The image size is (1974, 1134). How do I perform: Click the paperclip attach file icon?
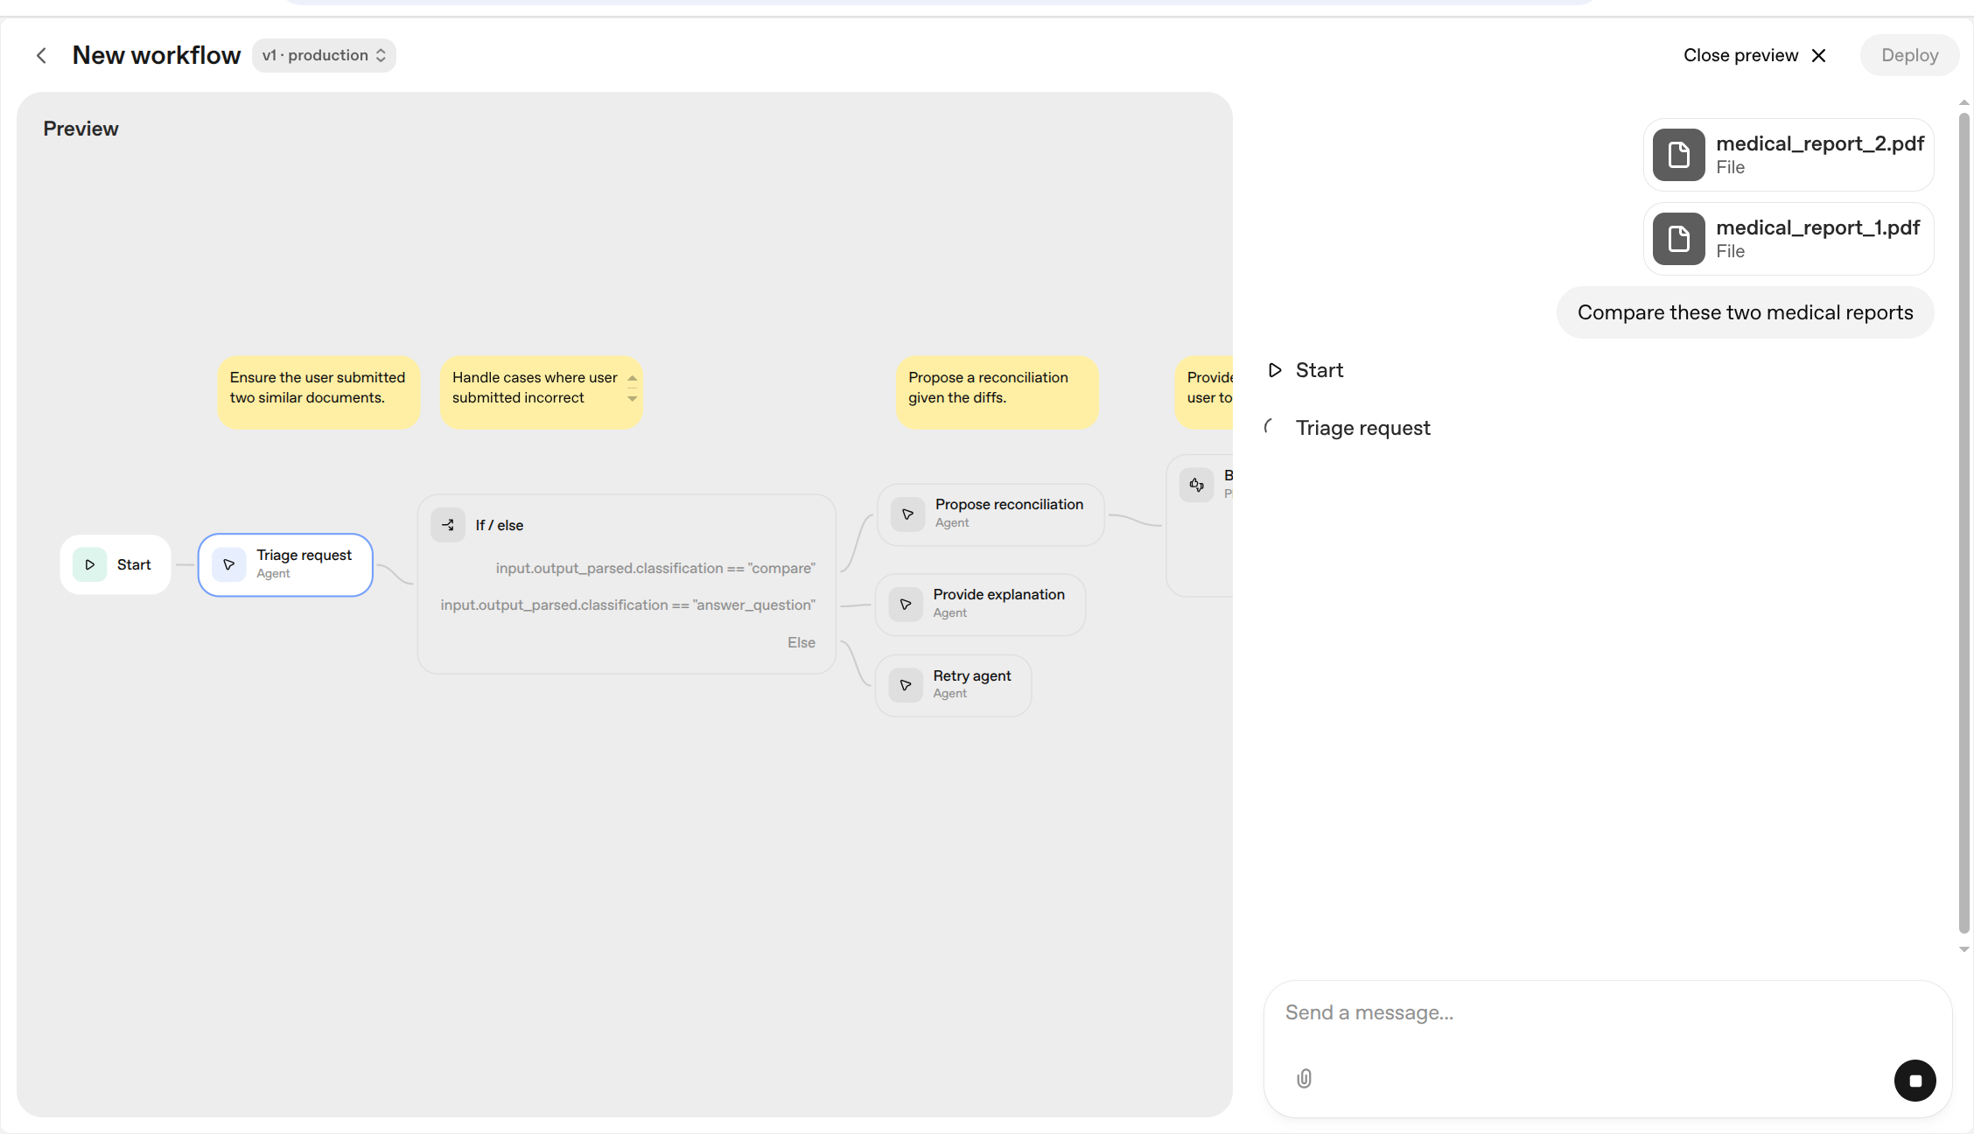(1304, 1079)
